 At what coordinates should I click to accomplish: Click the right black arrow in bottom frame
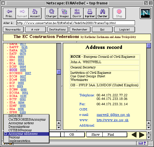[142, 135]
